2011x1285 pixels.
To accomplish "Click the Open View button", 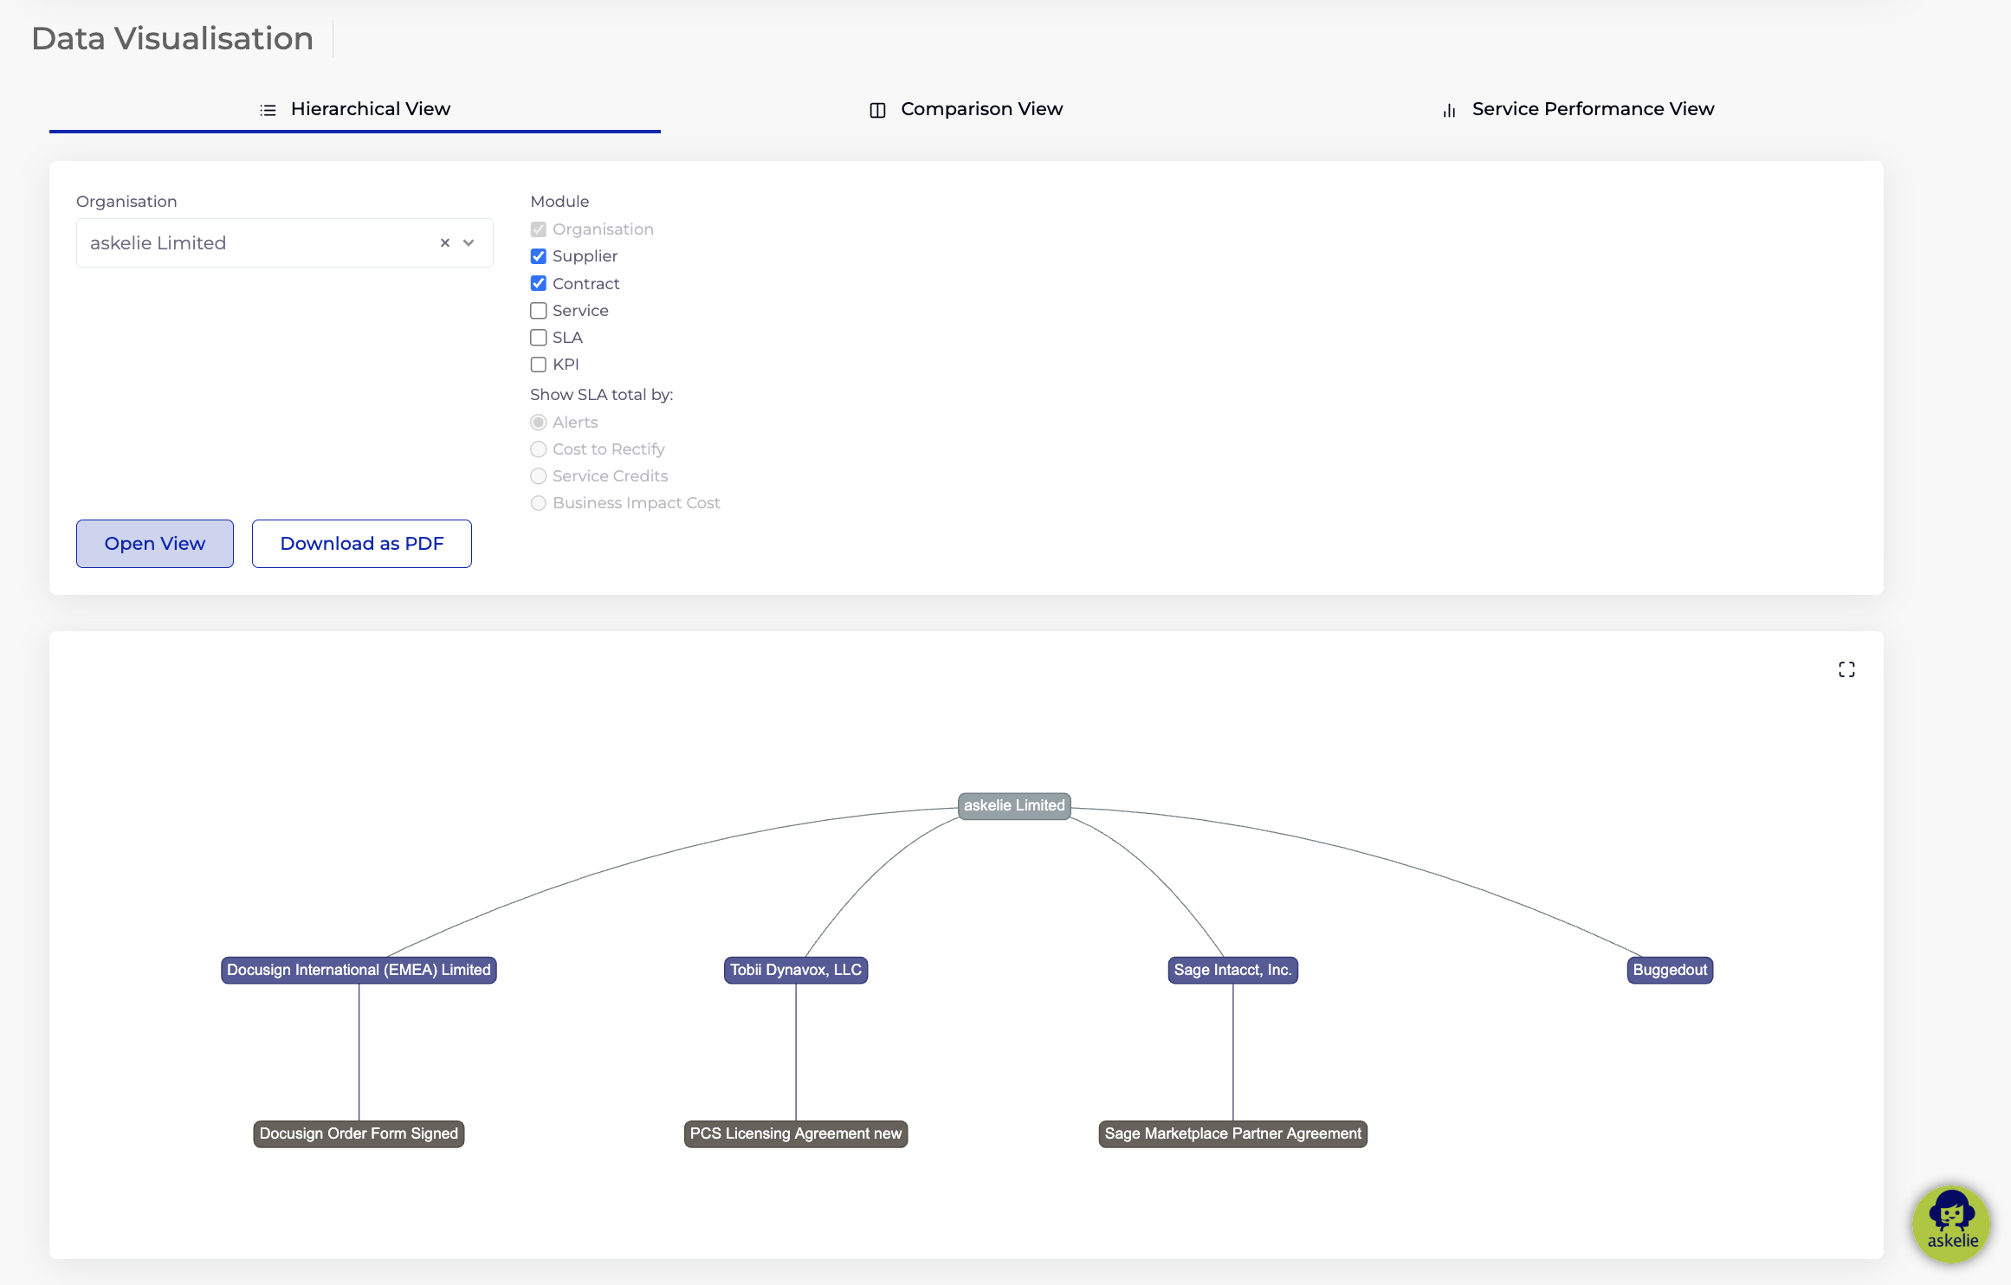I will point(155,544).
